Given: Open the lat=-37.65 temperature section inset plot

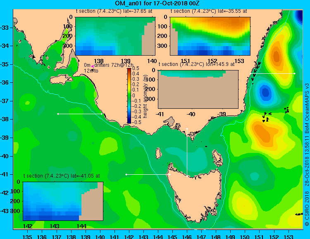Looking at the screenshot, I should click(115, 36).
